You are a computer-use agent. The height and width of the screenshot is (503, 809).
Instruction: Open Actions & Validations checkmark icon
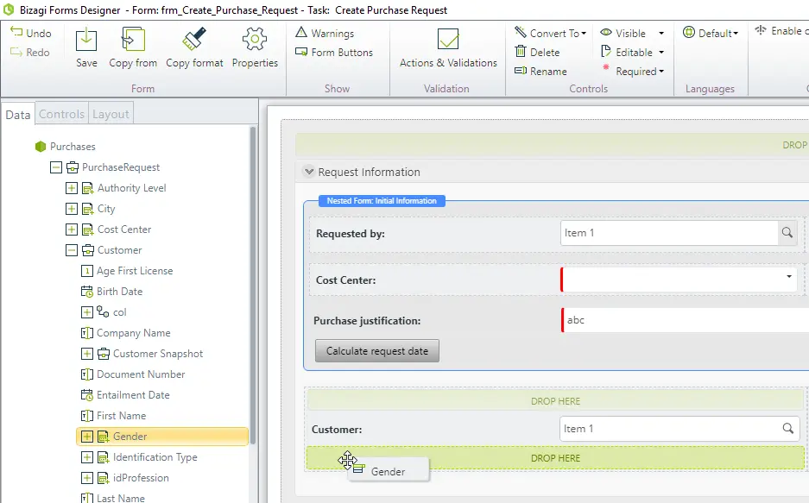pos(448,40)
